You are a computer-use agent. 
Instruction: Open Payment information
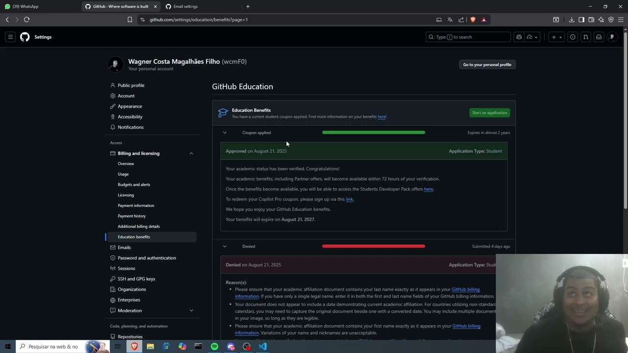pyautogui.click(x=136, y=205)
